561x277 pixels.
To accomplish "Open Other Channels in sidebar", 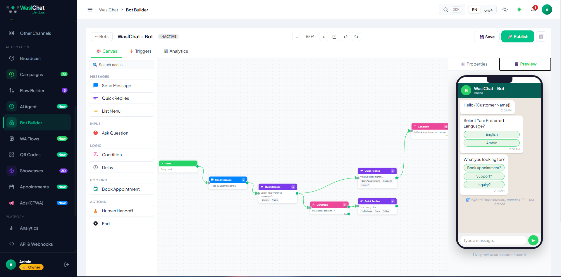I will pyautogui.click(x=37, y=33).
